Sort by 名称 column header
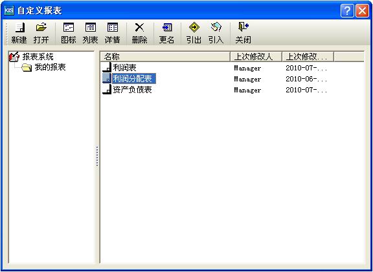This screenshot has width=373, height=272. pos(165,57)
